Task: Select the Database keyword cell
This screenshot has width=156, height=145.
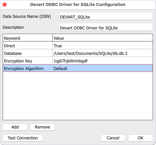Action: 27,53
